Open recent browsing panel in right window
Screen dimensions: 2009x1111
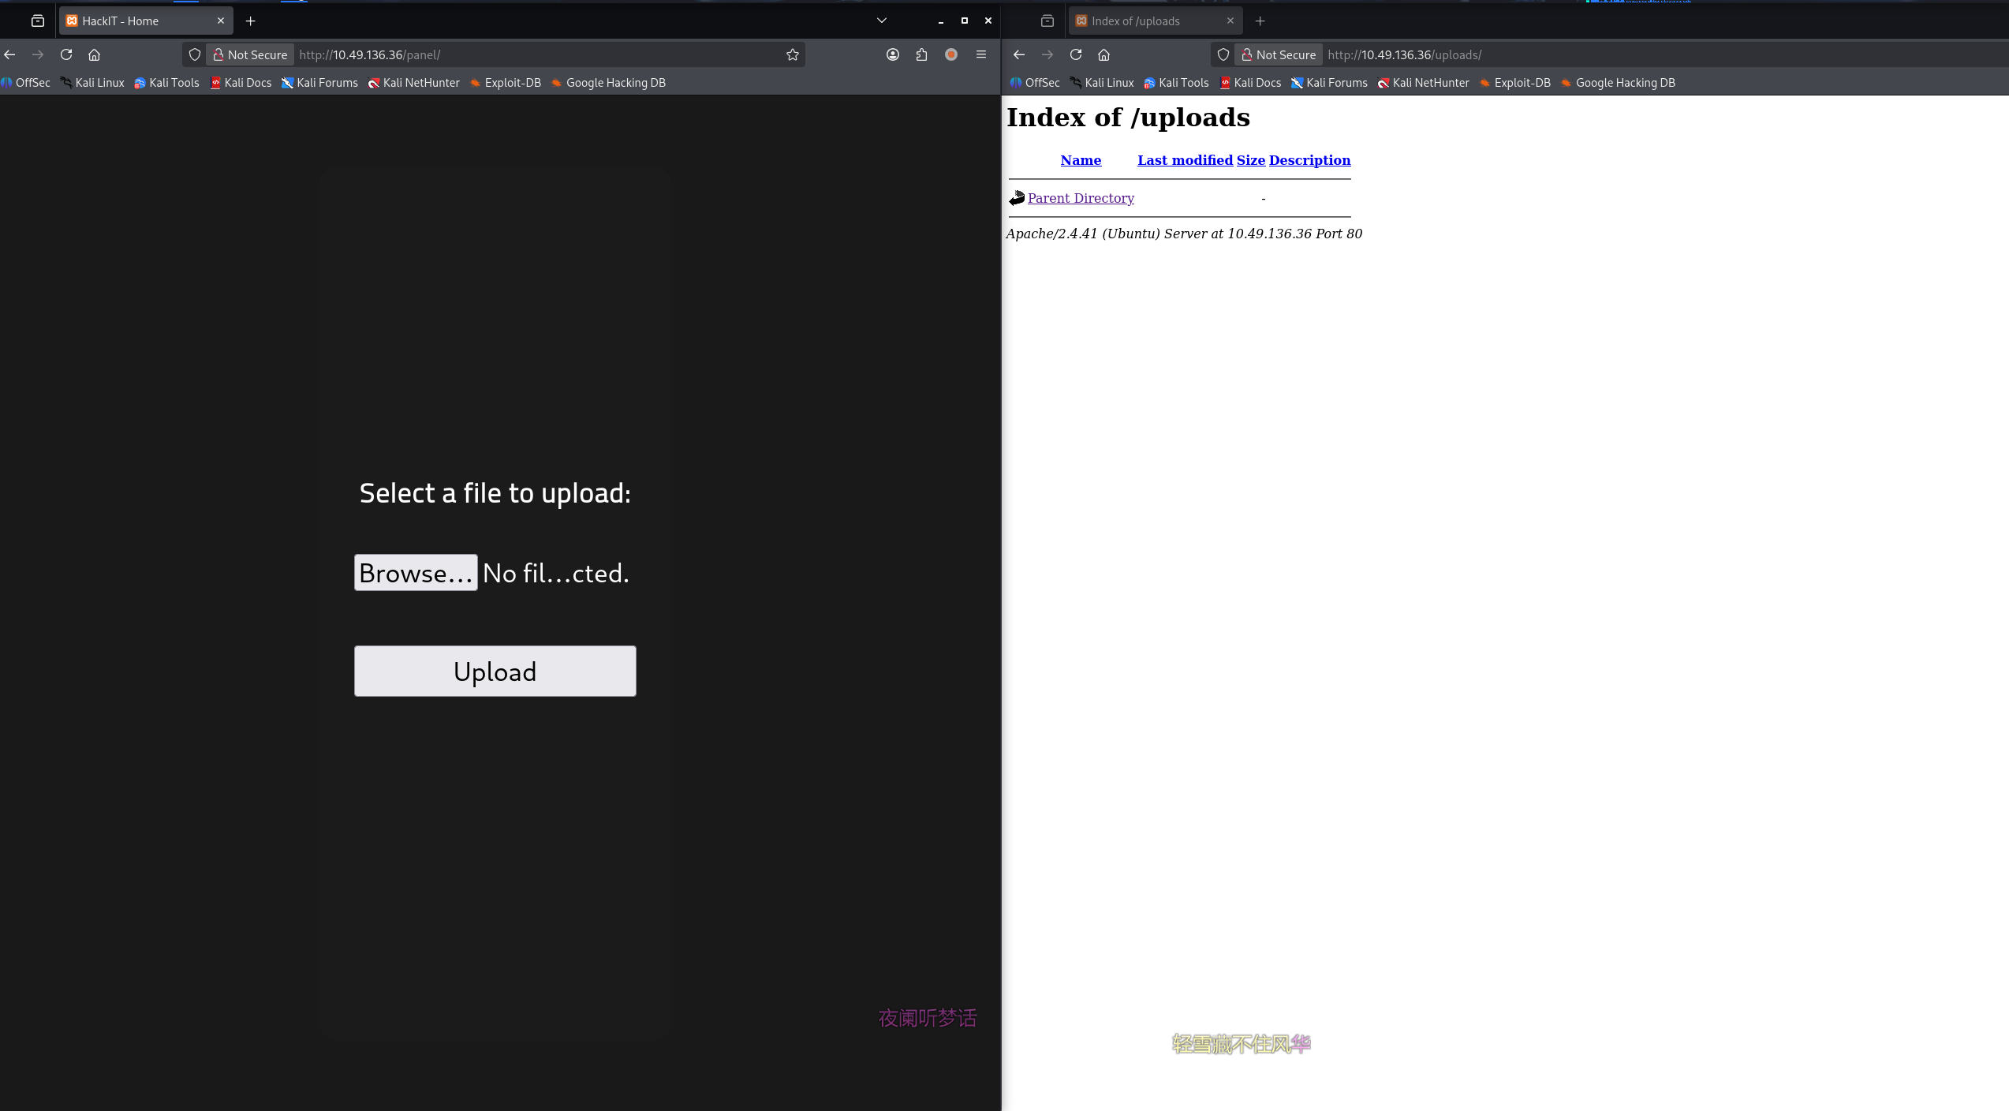click(1047, 21)
